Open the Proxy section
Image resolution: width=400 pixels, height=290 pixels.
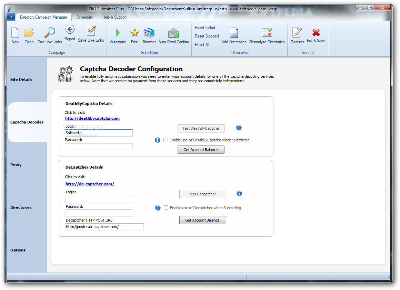(16, 165)
